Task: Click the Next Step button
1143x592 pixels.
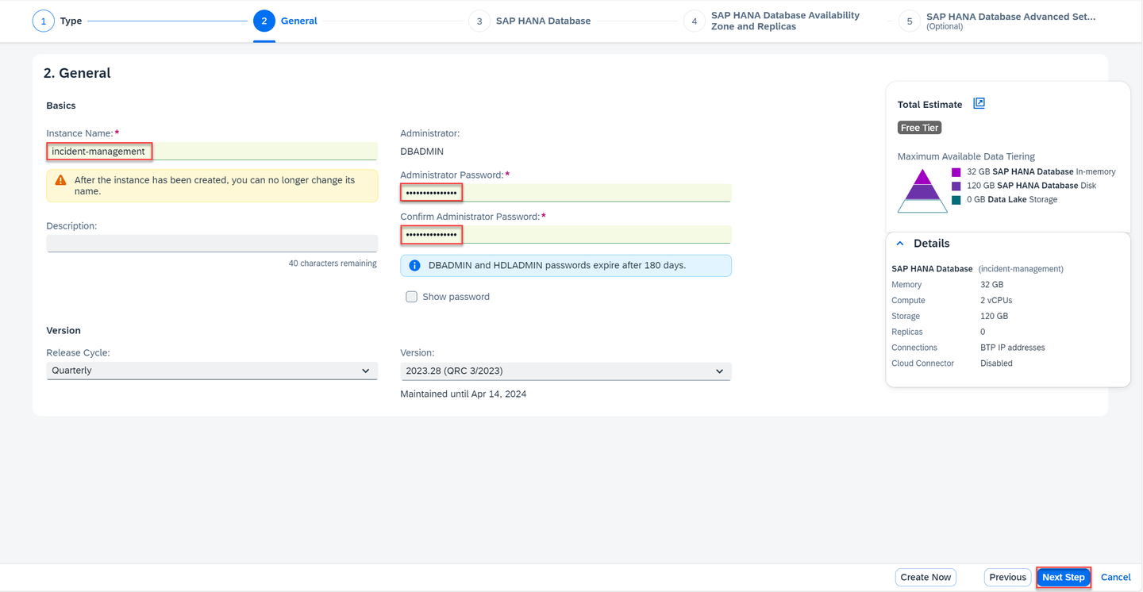Action: [1063, 577]
